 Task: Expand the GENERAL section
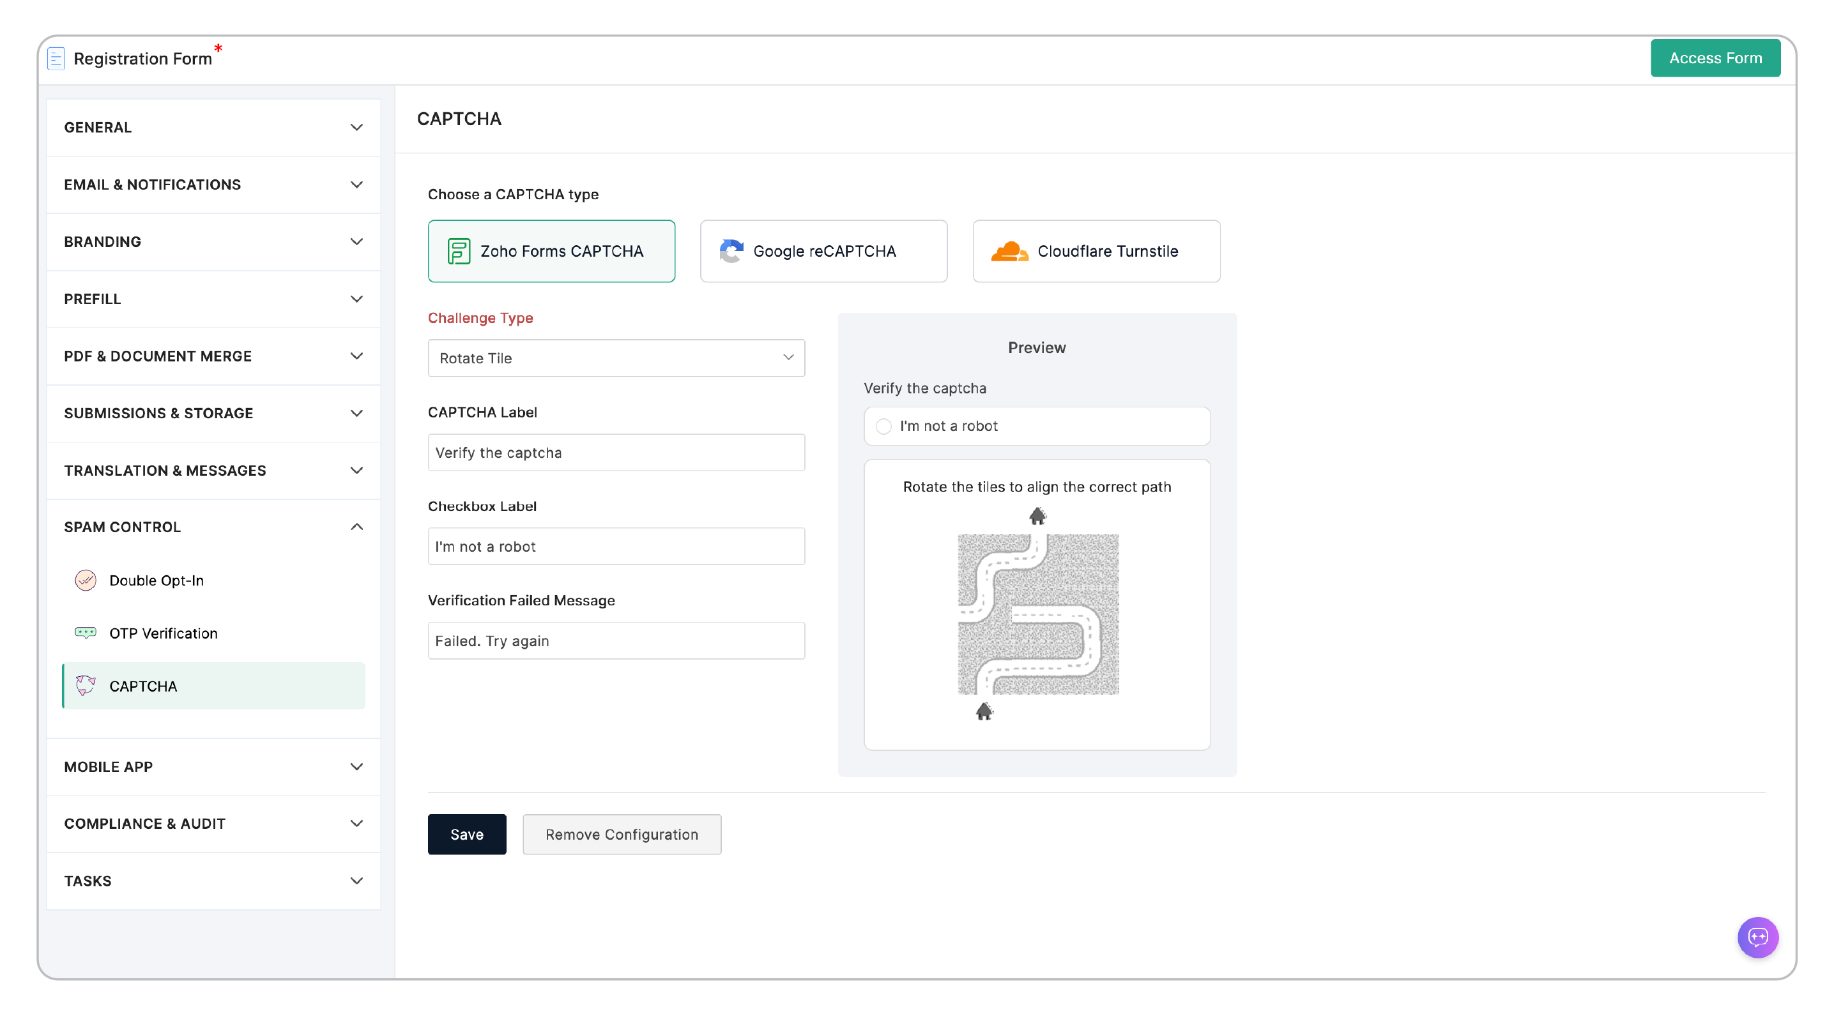coord(213,127)
